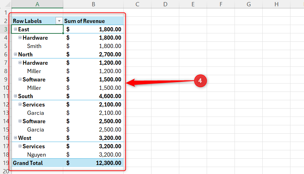This screenshot has width=304, height=174.
Task: Select the Smith row label cell
Action: (x=37, y=46)
